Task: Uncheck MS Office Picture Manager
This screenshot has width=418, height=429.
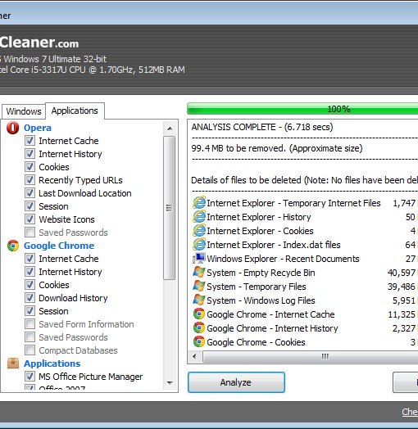Action: click(30, 377)
